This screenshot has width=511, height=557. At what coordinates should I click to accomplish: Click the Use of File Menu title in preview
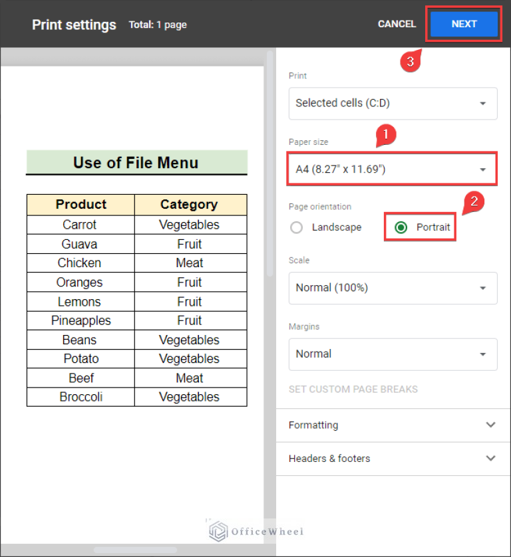[136, 163]
